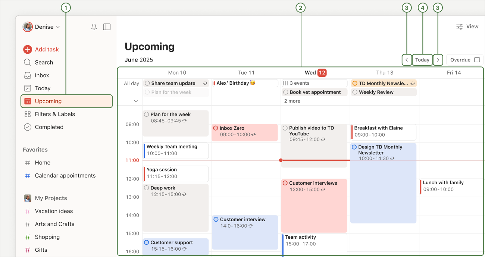485x257 pixels.
Task: Toggle the sidebar panel icon
Action: [107, 27]
